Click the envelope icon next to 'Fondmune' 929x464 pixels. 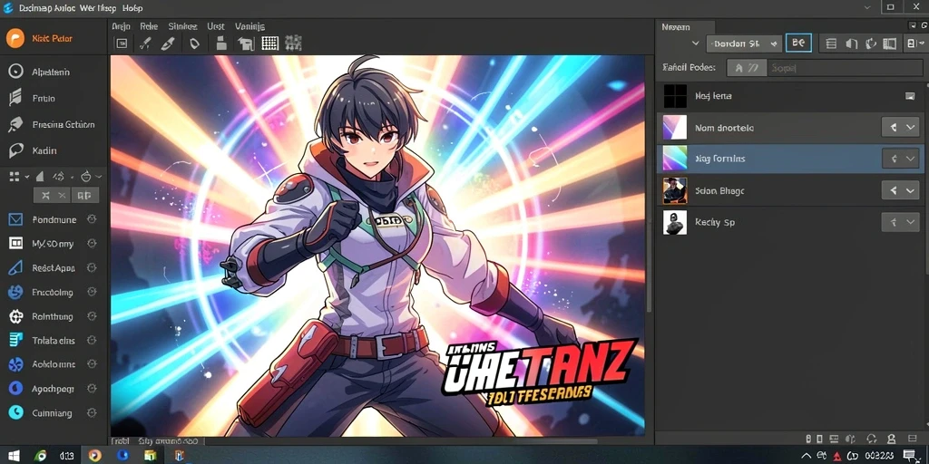tap(15, 219)
